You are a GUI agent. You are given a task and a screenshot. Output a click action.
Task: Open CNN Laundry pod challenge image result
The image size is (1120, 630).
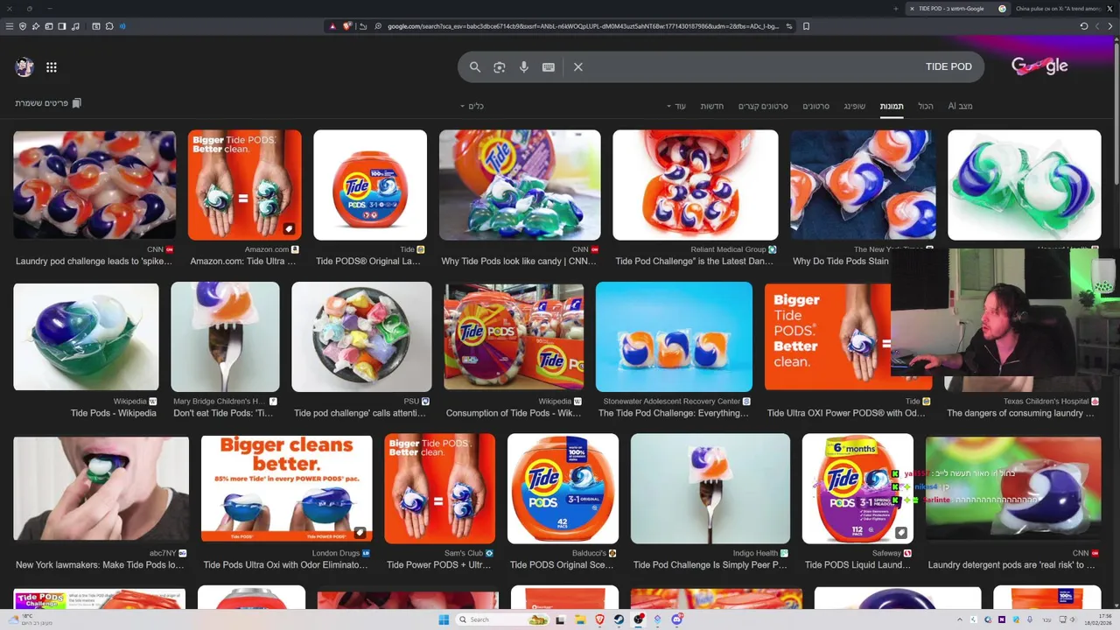pos(94,185)
